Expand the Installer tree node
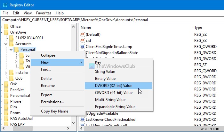 pyautogui.click(x=6, y=73)
